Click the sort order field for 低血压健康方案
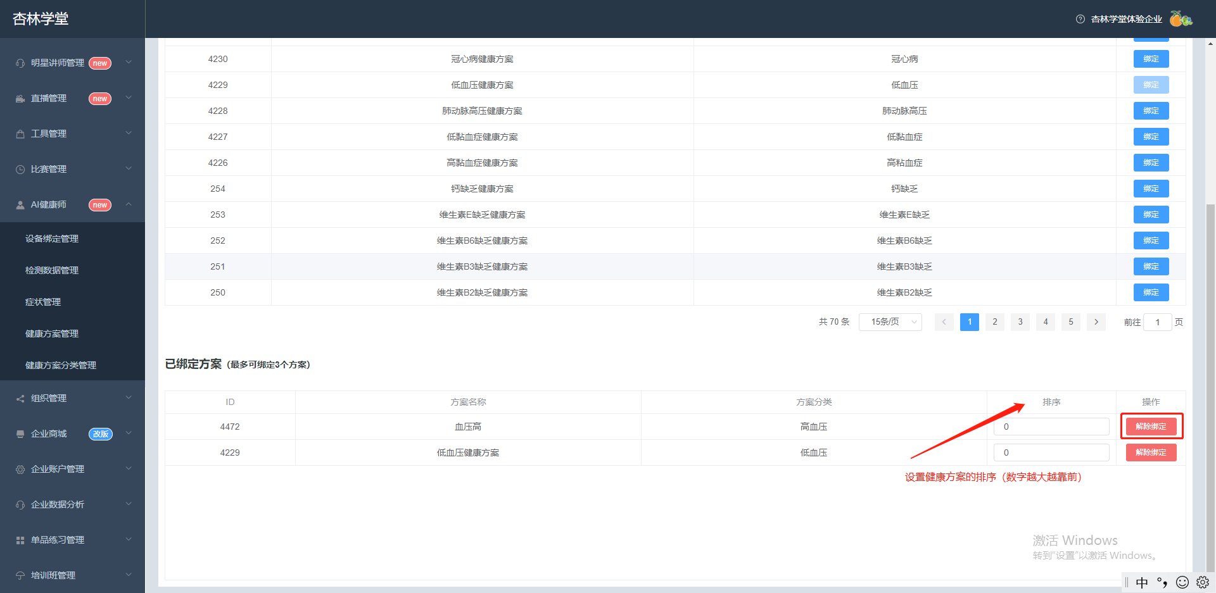Image resolution: width=1216 pixels, height=593 pixels. [x=1051, y=453]
